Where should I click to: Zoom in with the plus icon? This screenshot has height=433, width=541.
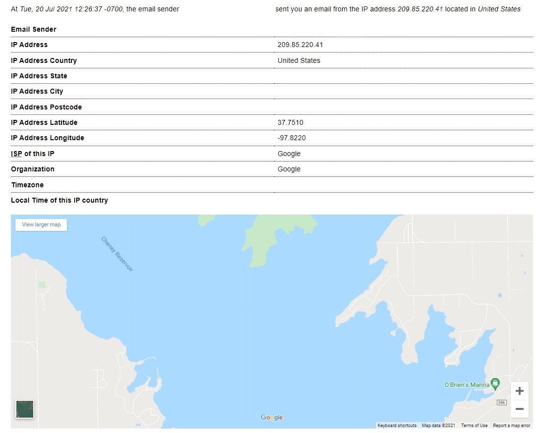519,391
